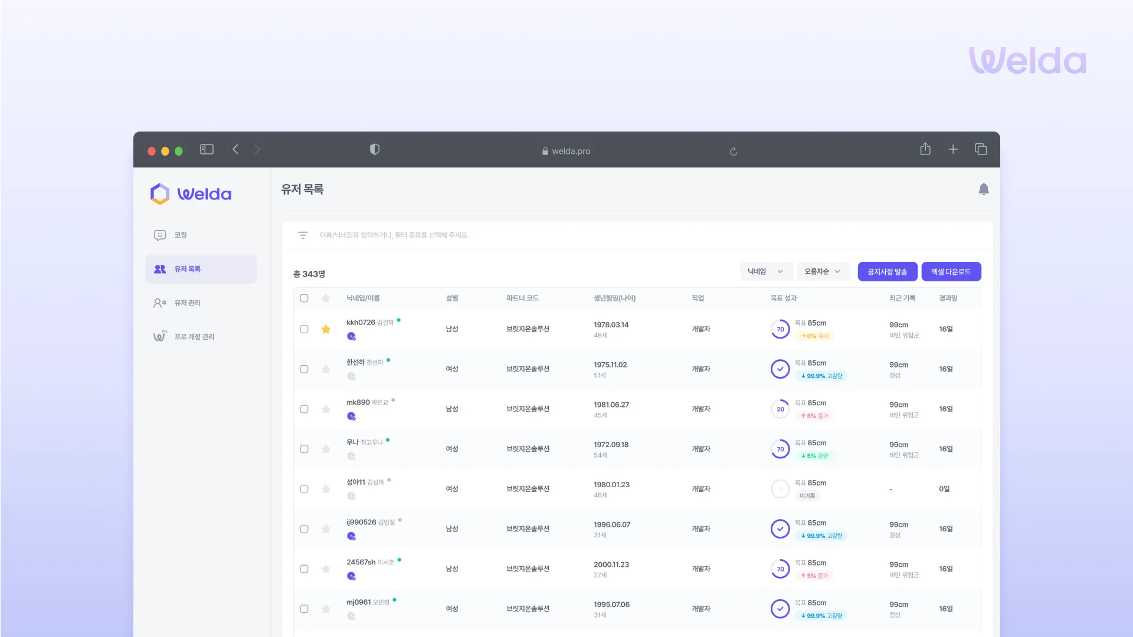
Task: Open 유저 관리 in the sidebar
Action: tap(201, 303)
